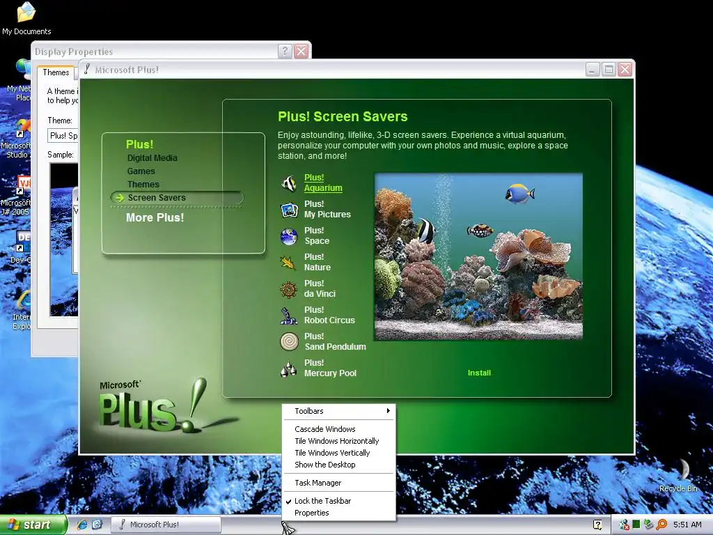Open the Plus! Aquarium link
This screenshot has height=535, width=713.
(323, 183)
